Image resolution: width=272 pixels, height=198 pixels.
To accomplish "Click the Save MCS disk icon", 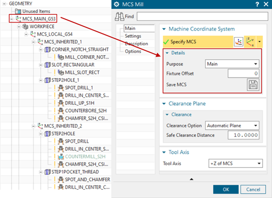I will 253,85.
